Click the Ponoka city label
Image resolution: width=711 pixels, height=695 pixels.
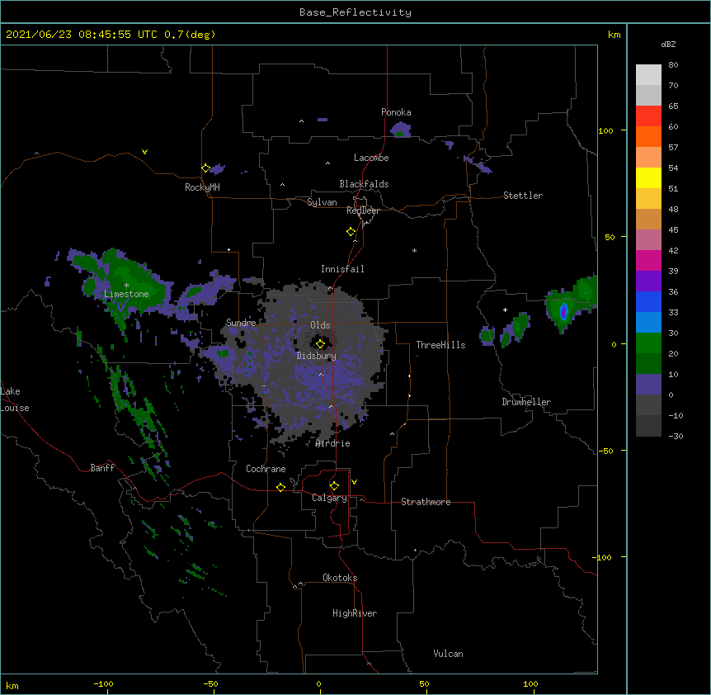pos(396,112)
